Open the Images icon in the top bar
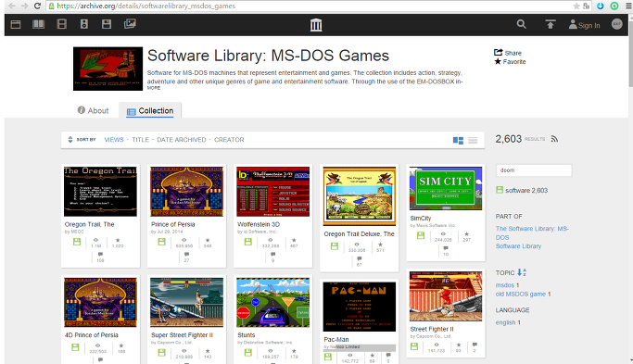This screenshot has width=633, height=364. coord(130,24)
